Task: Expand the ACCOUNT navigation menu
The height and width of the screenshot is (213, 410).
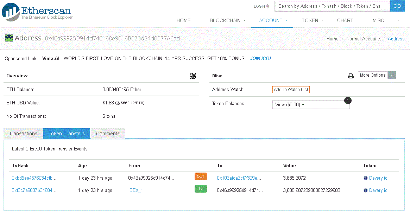Action: tap(271, 20)
